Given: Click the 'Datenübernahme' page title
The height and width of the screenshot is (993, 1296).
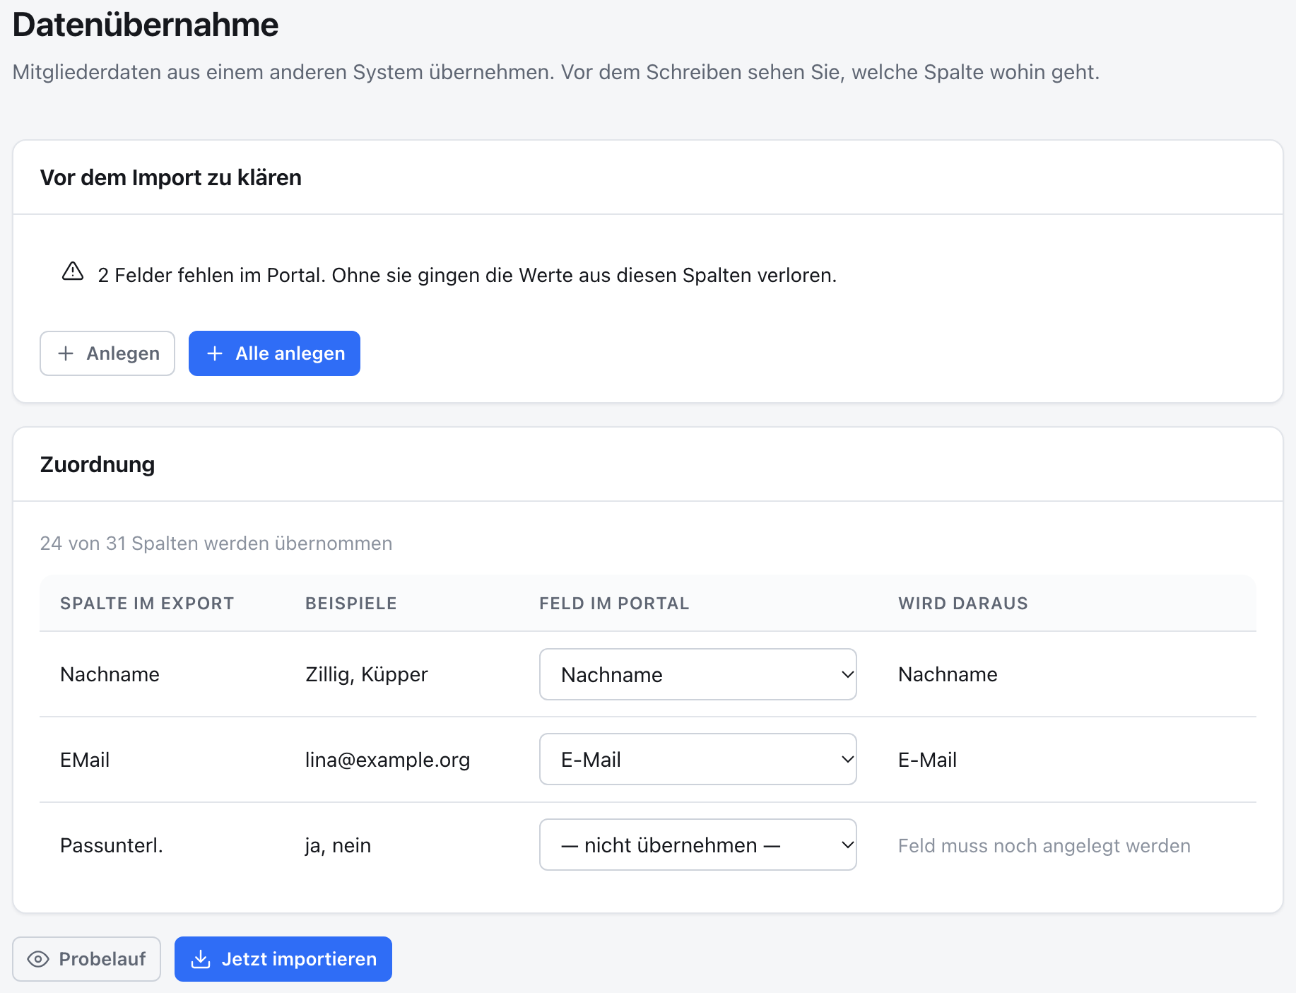Looking at the screenshot, I should (x=146, y=25).
